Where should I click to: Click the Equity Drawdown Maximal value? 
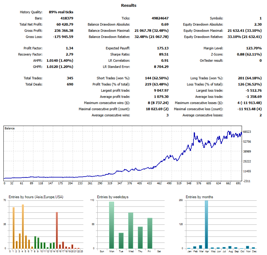tap(244, 31)
